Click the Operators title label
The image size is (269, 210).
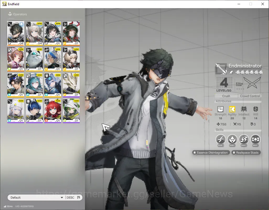(x=20, y=14)
